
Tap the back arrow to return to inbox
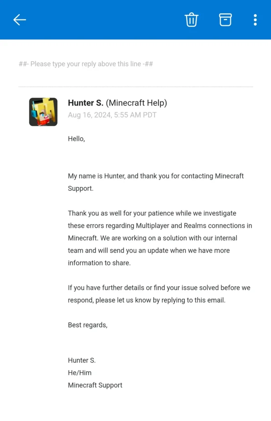(x=19, y=19)
